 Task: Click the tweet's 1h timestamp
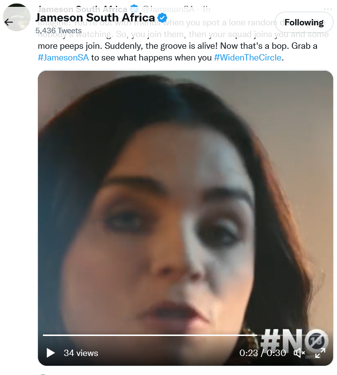click(206, 9)
